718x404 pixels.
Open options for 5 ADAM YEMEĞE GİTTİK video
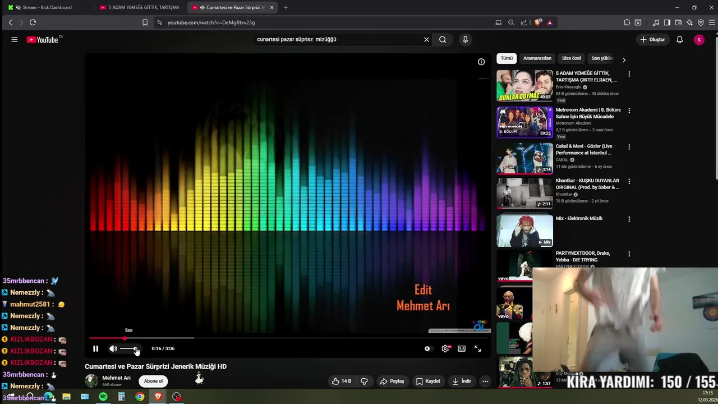[629, 74]
